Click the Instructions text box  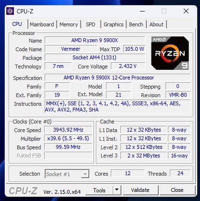118,107
